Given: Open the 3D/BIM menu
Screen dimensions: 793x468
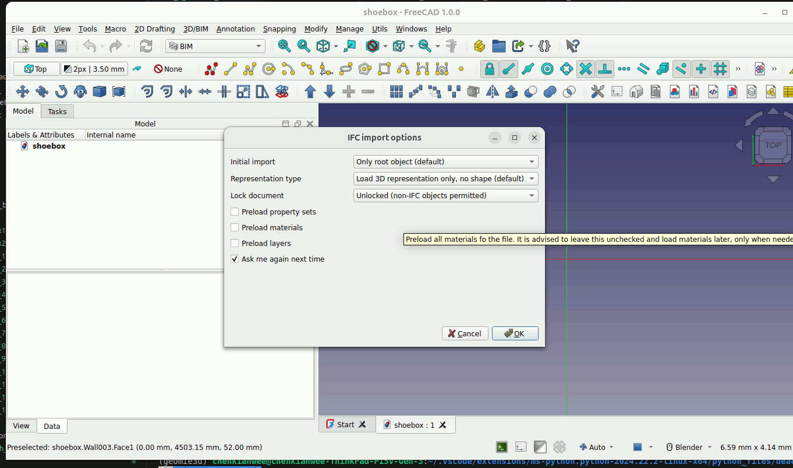Looking at the screenshot, I should click(x=196, y=29).
